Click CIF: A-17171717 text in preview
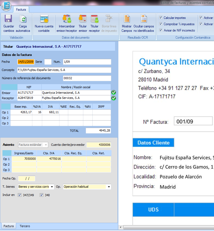The height and width of the screenshot is (231, 214). (156, 96)
